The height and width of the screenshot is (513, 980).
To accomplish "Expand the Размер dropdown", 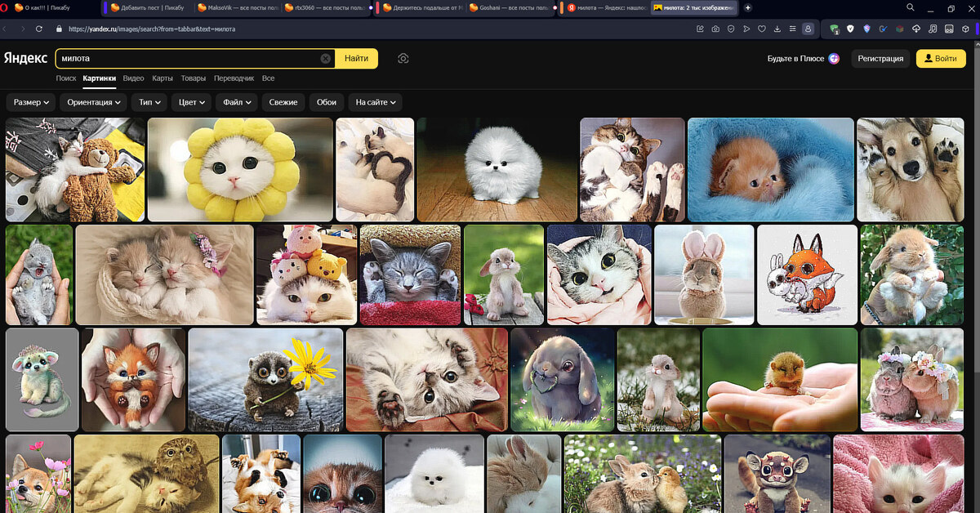I will pos(32,102).
